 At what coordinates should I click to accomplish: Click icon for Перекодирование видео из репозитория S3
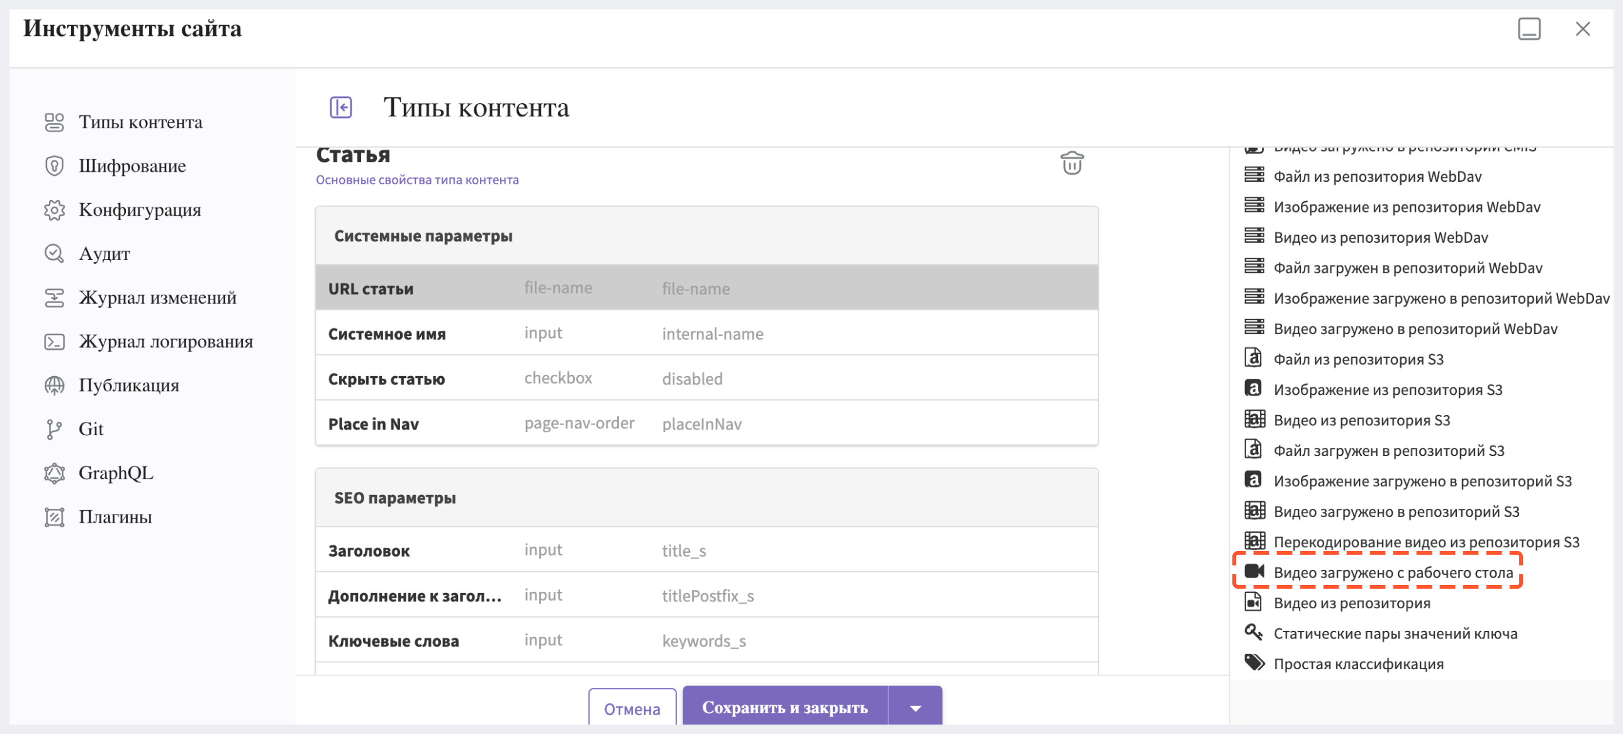click(x=1254, y=540)
